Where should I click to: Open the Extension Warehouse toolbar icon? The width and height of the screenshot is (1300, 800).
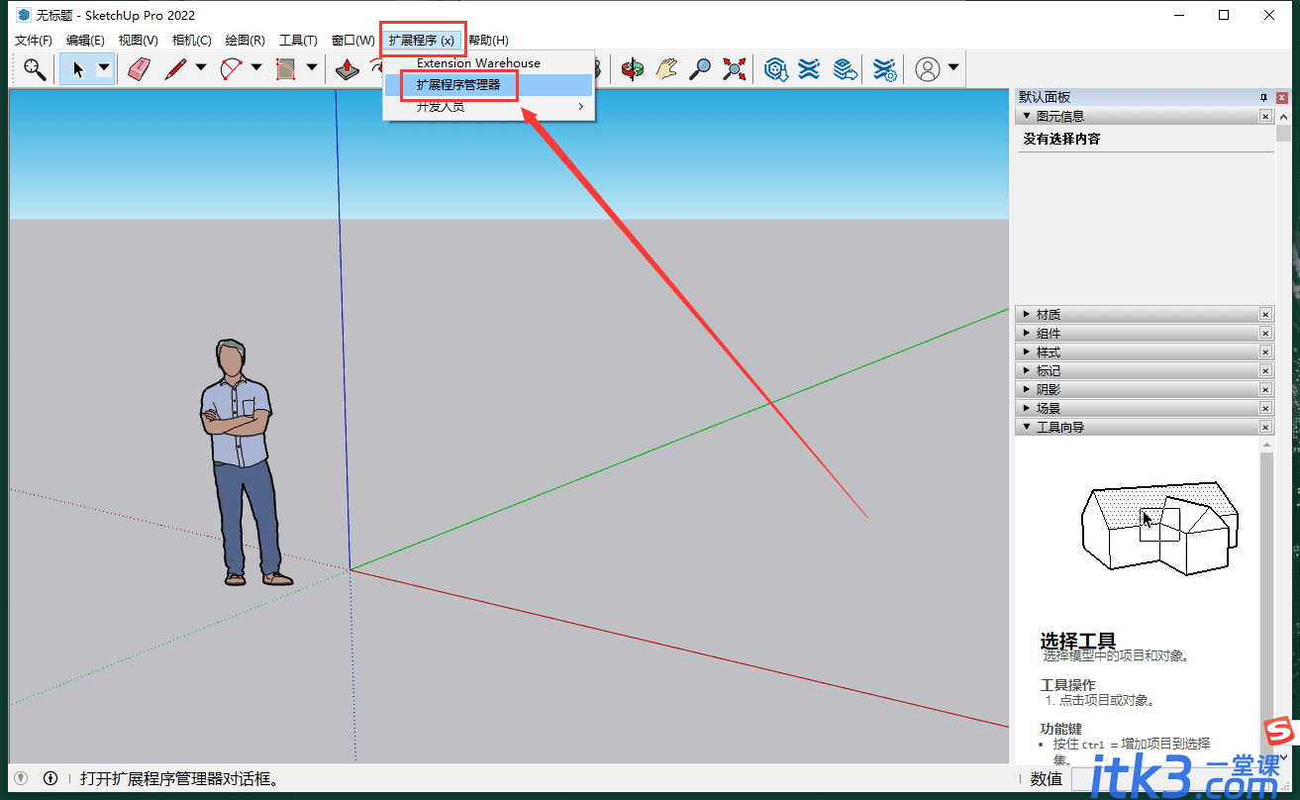click(809, 68)
